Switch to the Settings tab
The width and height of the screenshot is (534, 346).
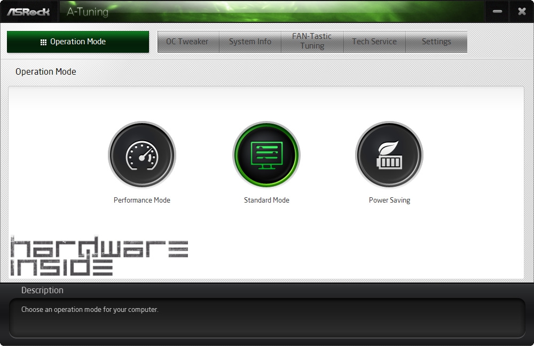tap(436, 42)
